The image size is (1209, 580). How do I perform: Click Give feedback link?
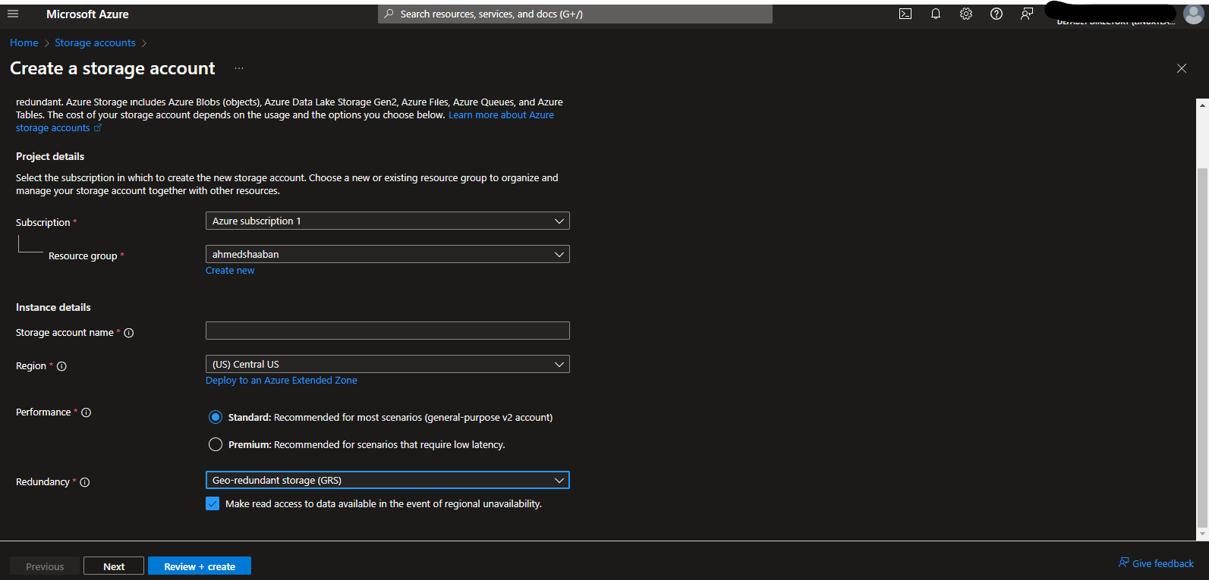click(x=1156, y=563)
